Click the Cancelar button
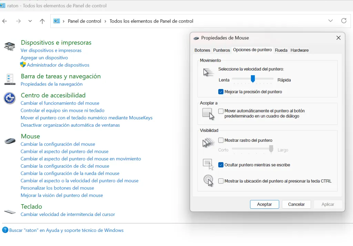The image size is (353, 246). (296, 204)
